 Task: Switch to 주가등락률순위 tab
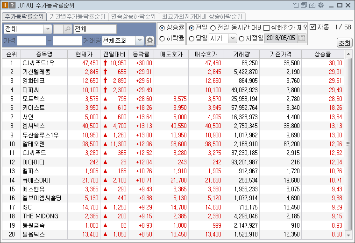(x=24, y=16)
